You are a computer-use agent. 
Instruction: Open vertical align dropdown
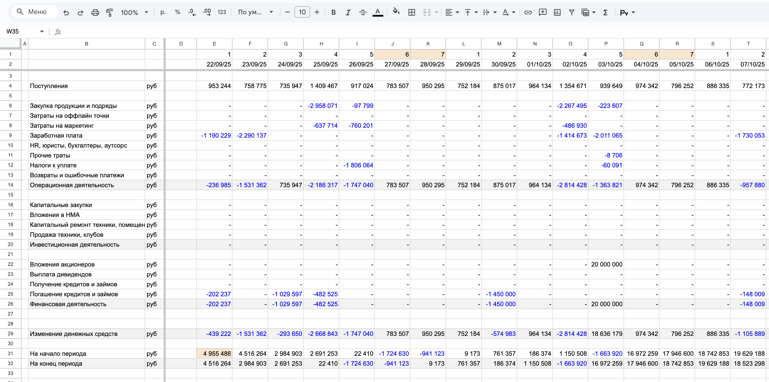(x=471, y=13)
